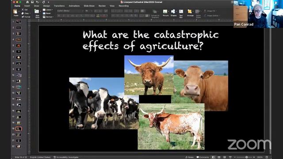Open the Review tab
The image size is (283, 159).
pos(102,6)
